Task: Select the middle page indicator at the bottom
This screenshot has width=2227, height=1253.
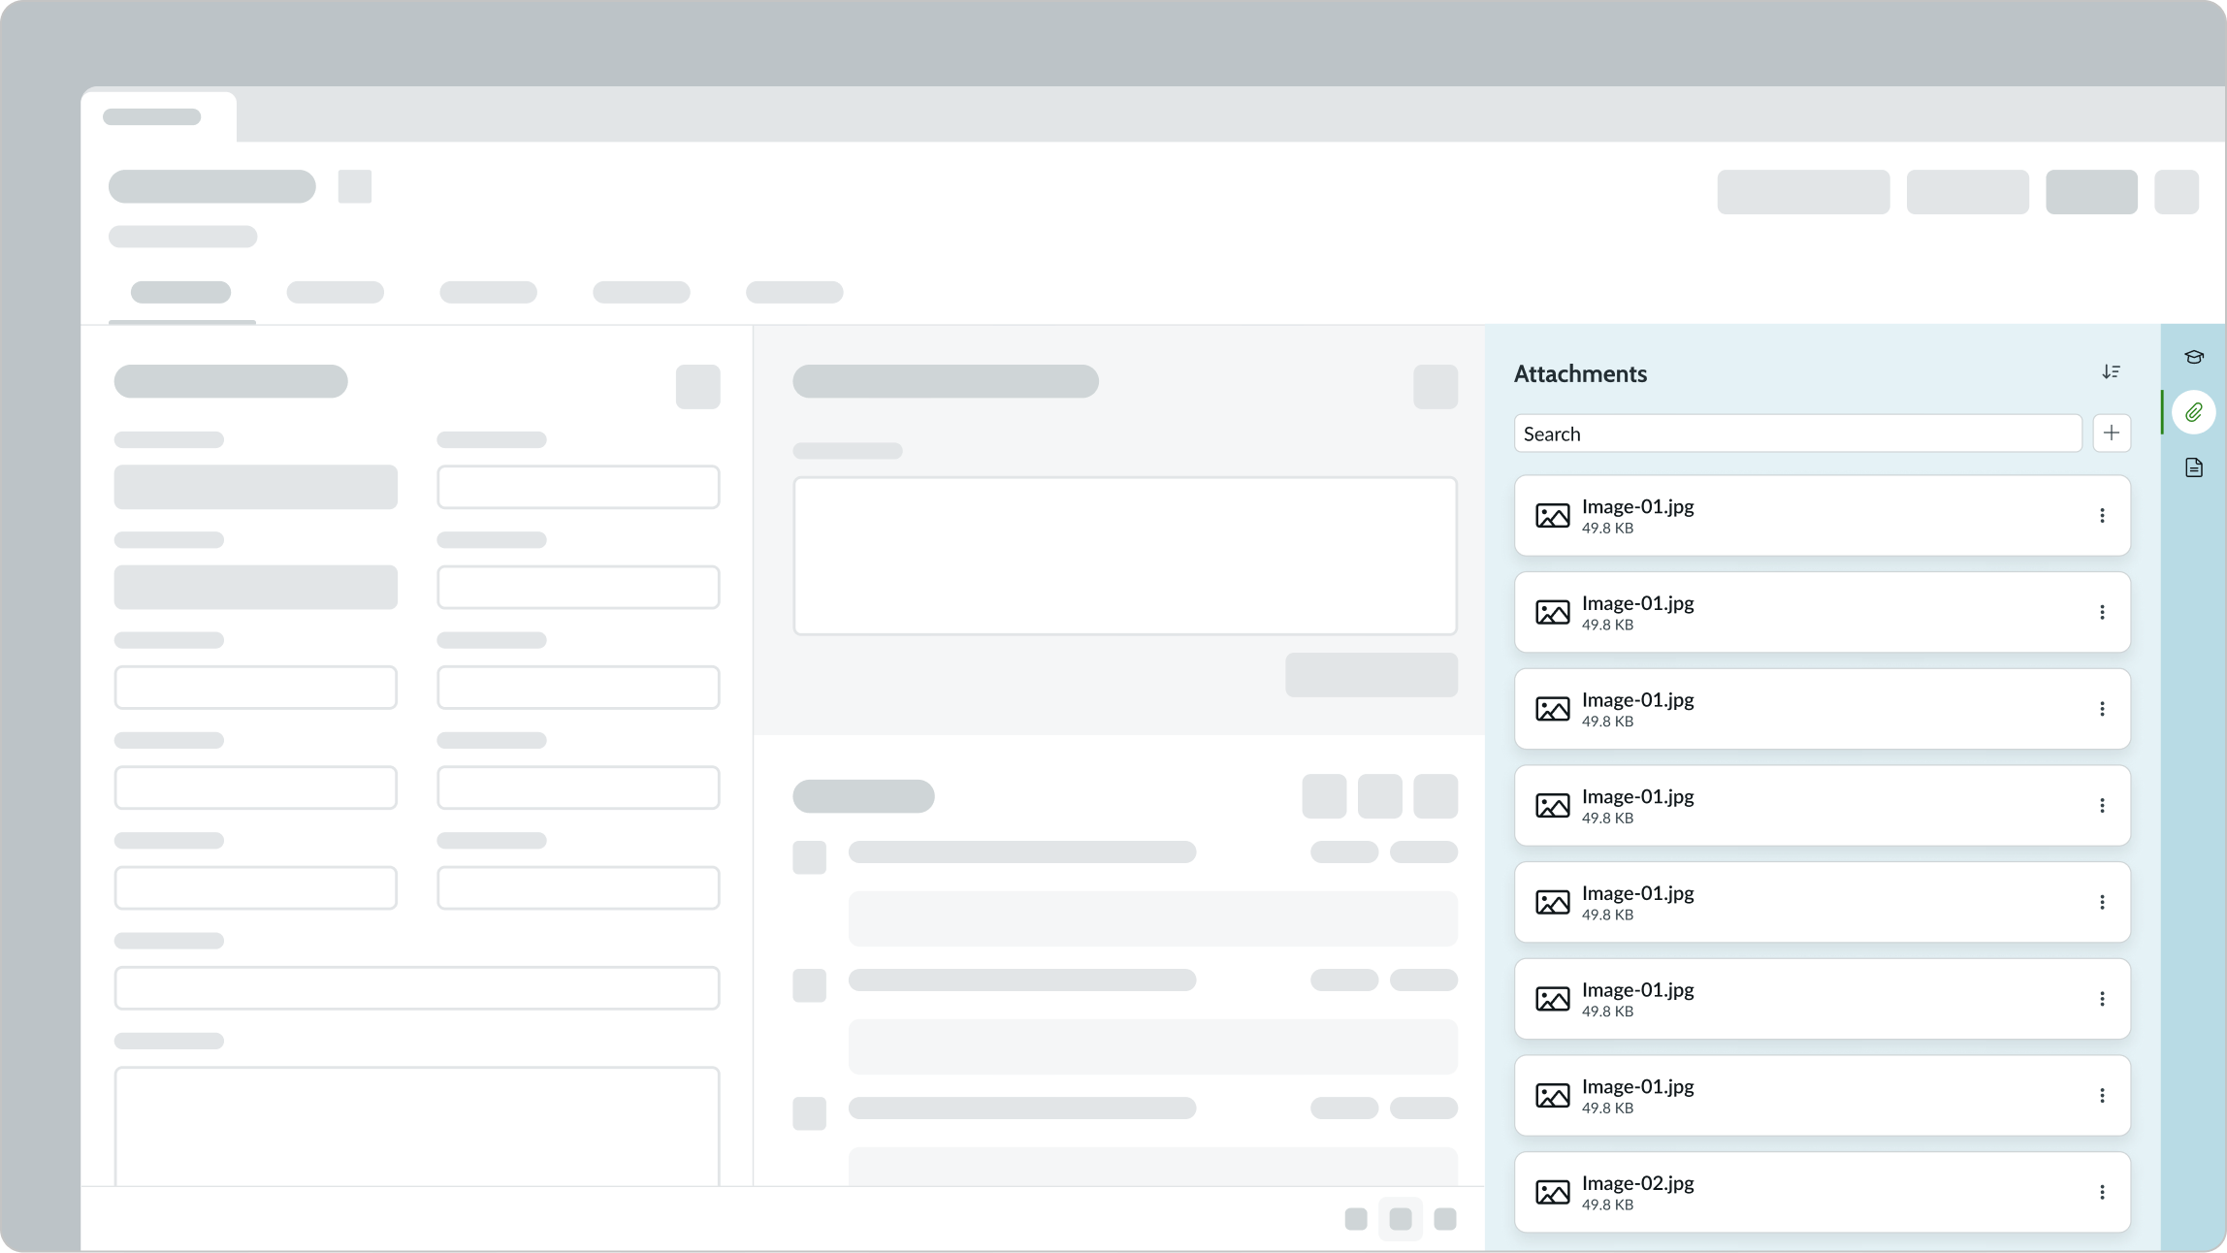Action: point(1401,1219)
